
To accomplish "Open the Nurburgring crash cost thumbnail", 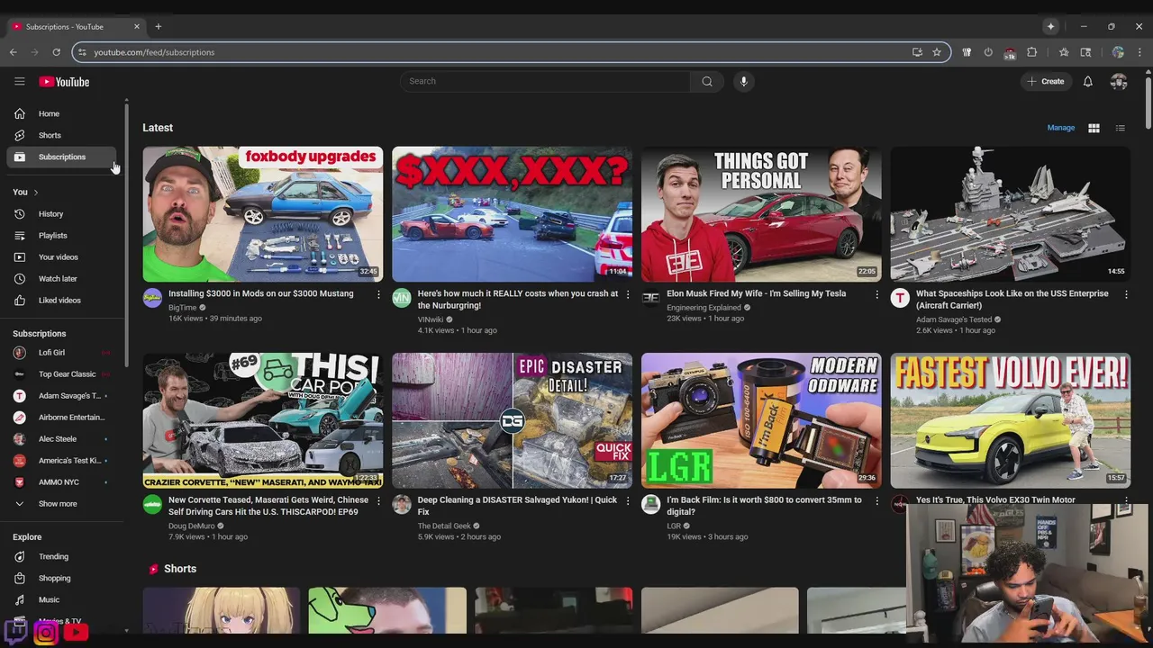I will click(x=512, y=214).
